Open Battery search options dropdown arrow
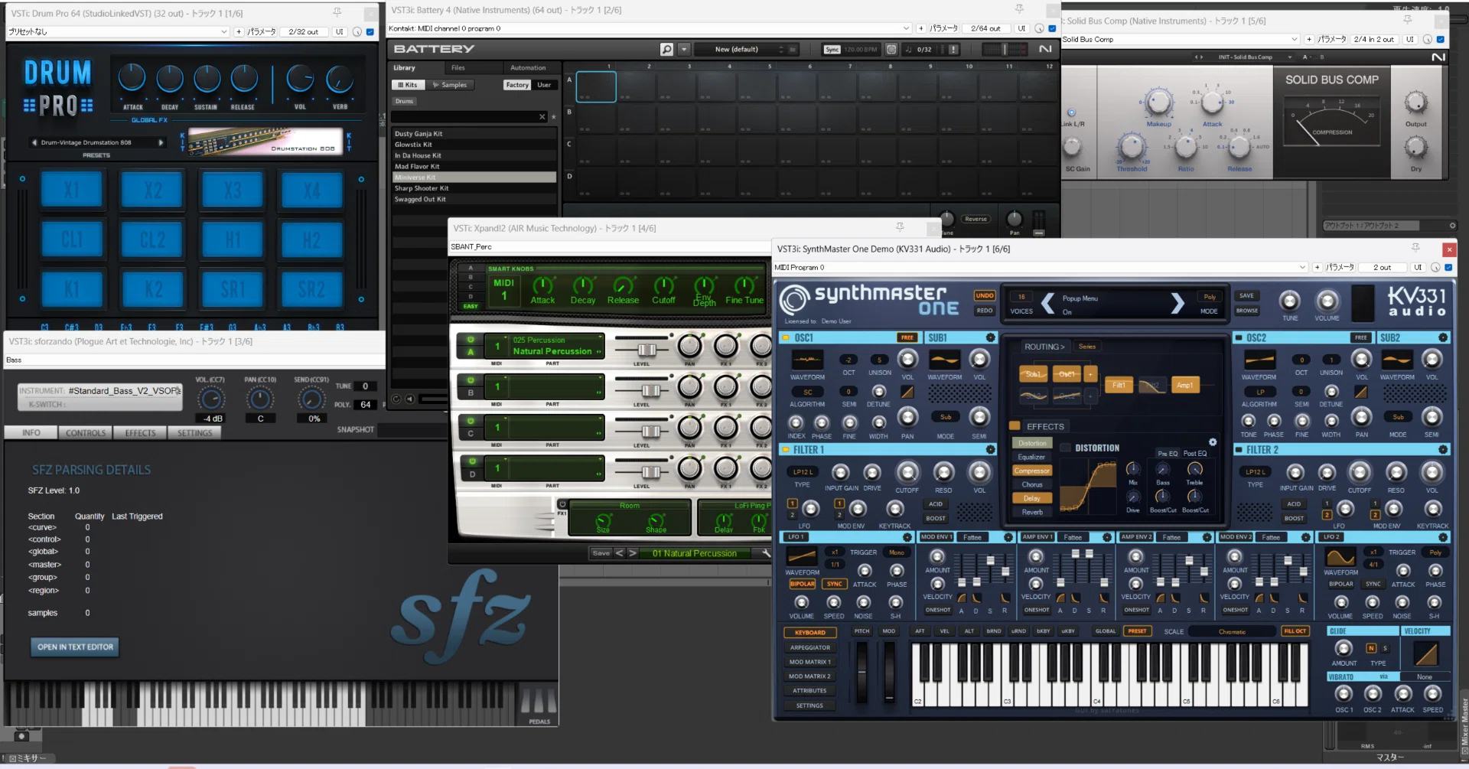This screenshot has height=769, width=1469. (684, 49)
